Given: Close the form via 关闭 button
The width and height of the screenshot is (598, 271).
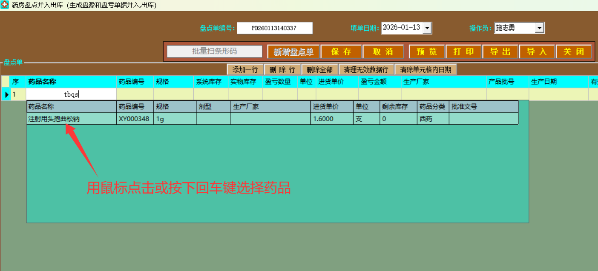Looking at the screenshot, I should pos(573,52).
